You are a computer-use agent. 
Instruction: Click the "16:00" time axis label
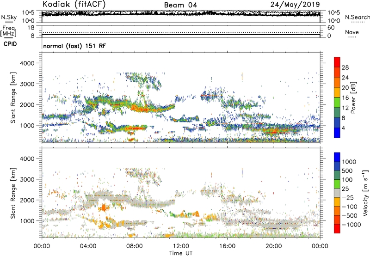click(227, 246)
